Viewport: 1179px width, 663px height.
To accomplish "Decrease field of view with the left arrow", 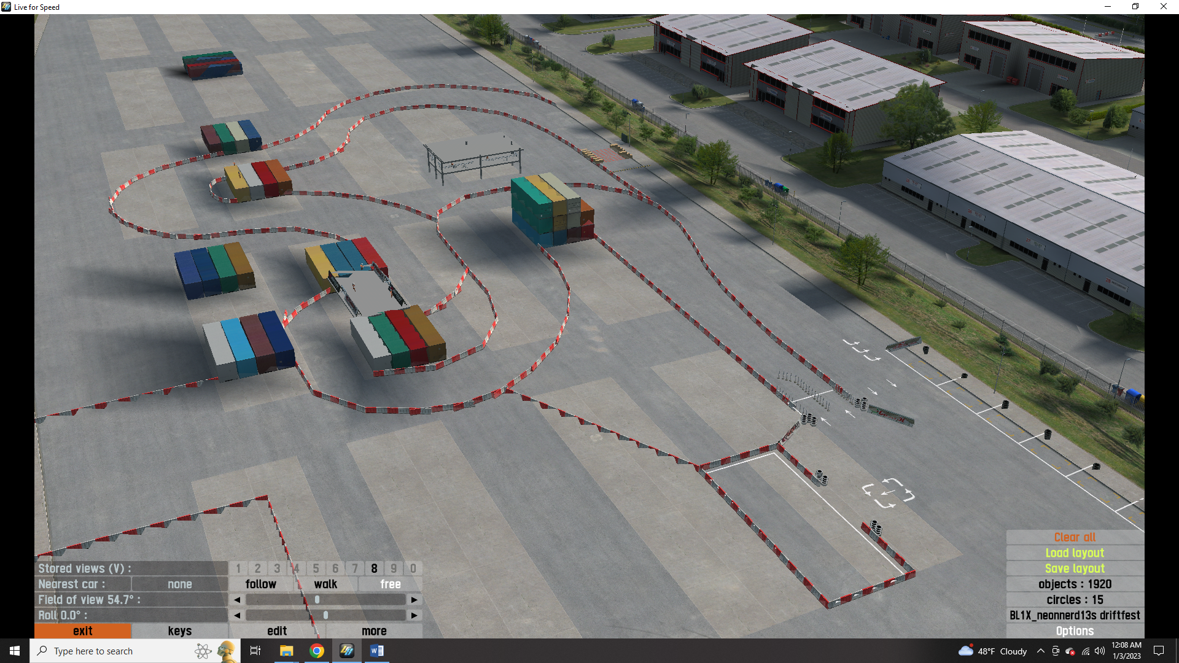I will point(237,600).
